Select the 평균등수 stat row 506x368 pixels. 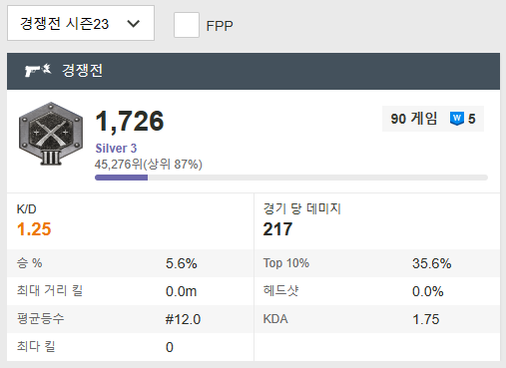(130, 319)
